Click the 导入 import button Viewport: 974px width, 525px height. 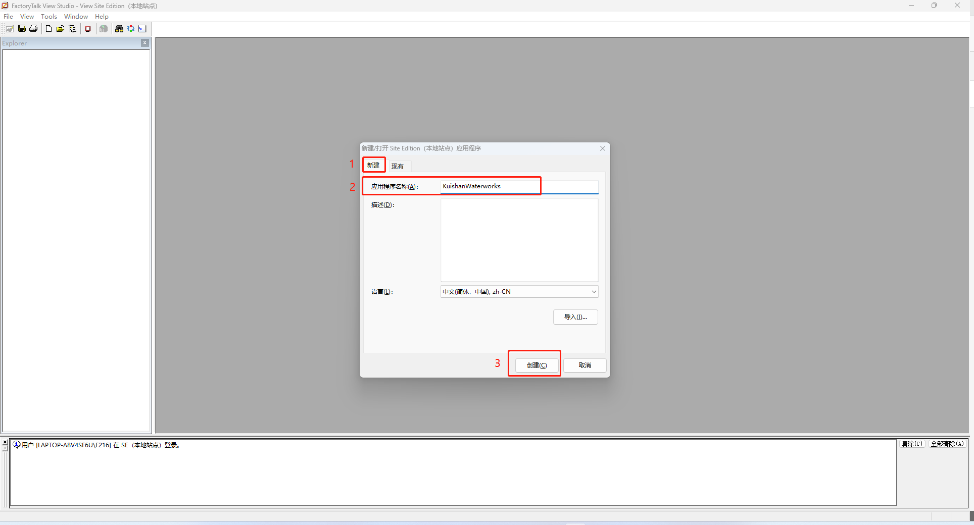(575, 317)
